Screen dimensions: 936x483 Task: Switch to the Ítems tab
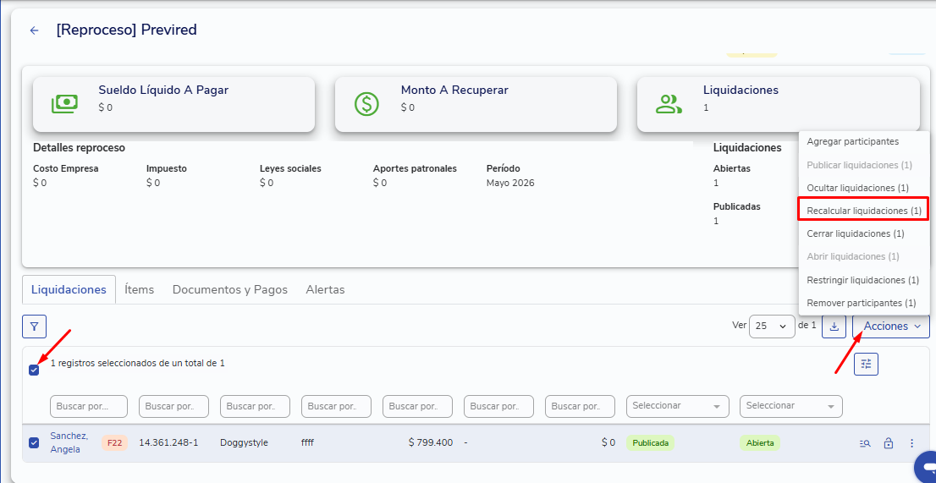(x=139, y=290)
